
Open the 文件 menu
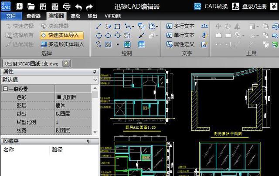click(11, 16)
